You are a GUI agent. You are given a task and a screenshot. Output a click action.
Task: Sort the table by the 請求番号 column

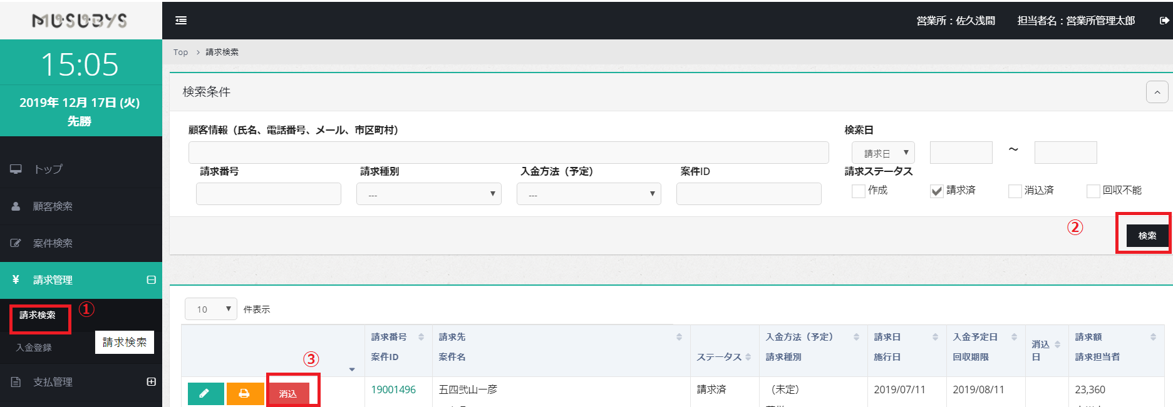[421, 337]
